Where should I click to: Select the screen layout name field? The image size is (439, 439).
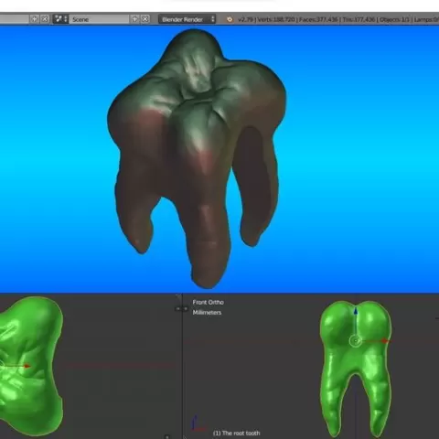point(15,19)
